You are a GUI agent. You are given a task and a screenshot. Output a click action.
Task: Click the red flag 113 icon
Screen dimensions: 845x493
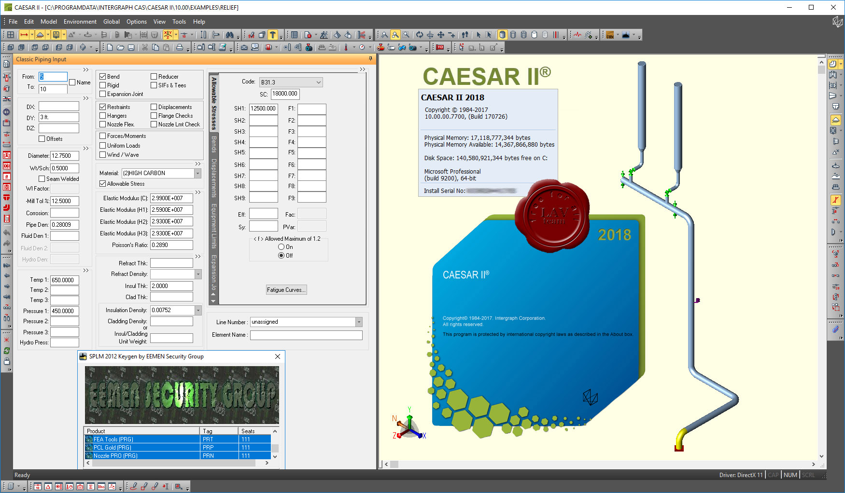(x=440, y=47)
